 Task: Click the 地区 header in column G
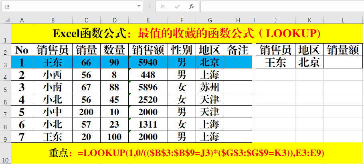coord(210,50)
